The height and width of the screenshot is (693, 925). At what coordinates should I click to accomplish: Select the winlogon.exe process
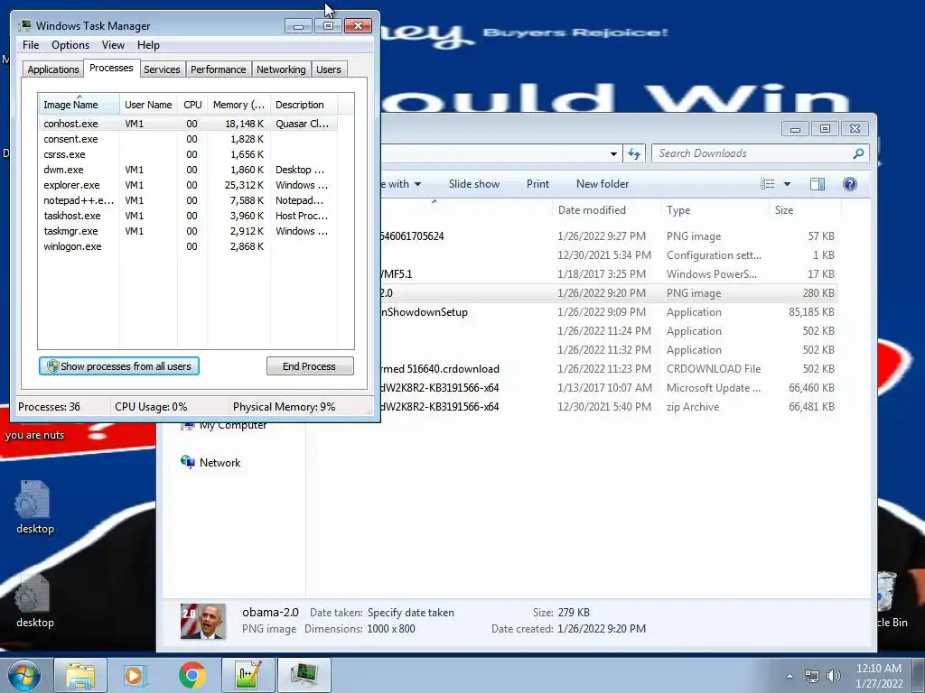188,246
